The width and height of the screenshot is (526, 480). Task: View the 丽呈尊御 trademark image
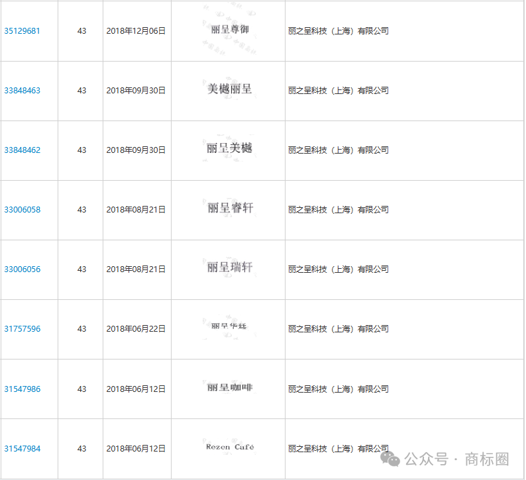229,30
